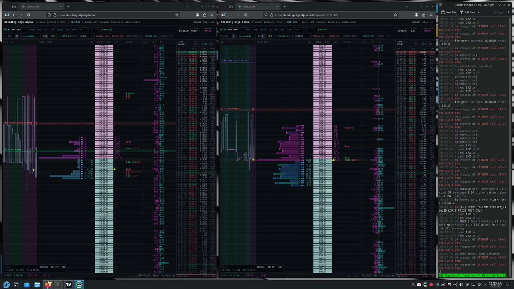514x289 pixels.
Task: Bookmark the BTC-USD page with the star
Action: pos(176,15)
